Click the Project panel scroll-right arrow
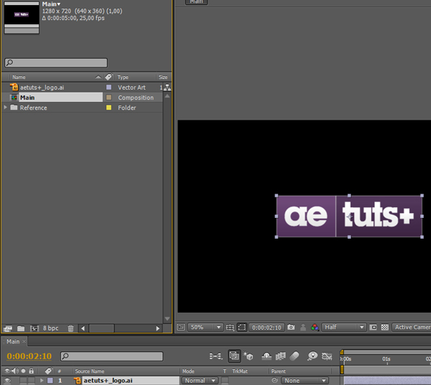The height and width of the screenshot is (385, 431). point(157,328)
